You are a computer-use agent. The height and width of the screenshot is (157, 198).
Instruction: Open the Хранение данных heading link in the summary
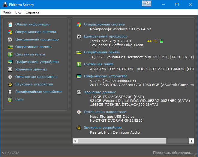tap(100, 92)
